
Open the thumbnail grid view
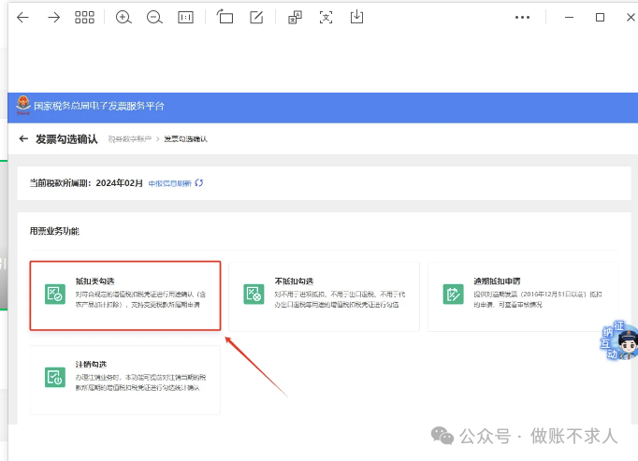coord(84,17)
